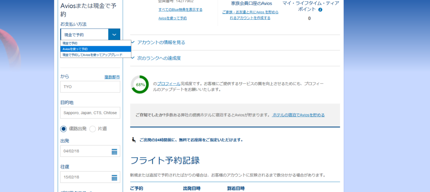Click the seat icon beside seat selection notice
Viewport: 430px width, 192px height.
(134, 140)
